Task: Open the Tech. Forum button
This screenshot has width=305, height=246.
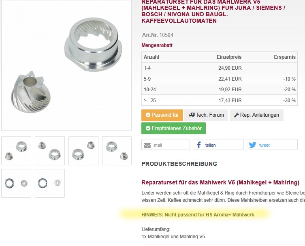Action: (x=206, y=115)
